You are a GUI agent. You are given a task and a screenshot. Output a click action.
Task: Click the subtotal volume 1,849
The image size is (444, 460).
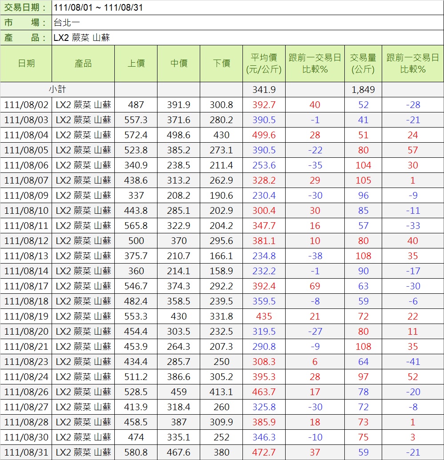pyautogui.click(x=363, y=90)
